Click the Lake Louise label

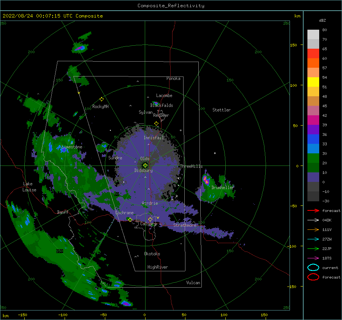pos(30,187)
